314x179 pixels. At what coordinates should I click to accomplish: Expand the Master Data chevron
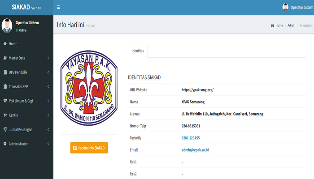48,58
